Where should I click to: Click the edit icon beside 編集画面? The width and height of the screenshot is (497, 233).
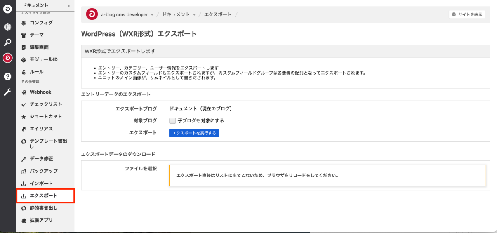click(24, 47)
